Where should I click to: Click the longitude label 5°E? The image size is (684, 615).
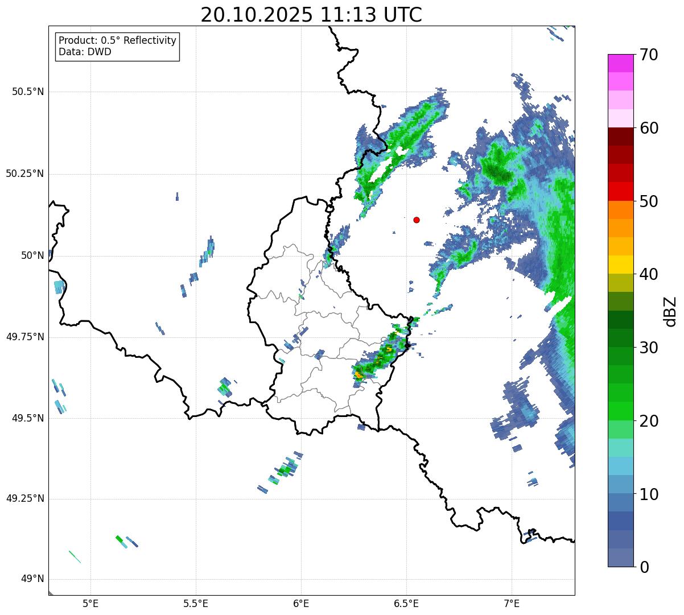pos(90,603)
